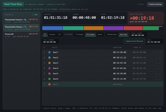
Task: Click the green segment of the timeline bar
Action: click(151, 28)
